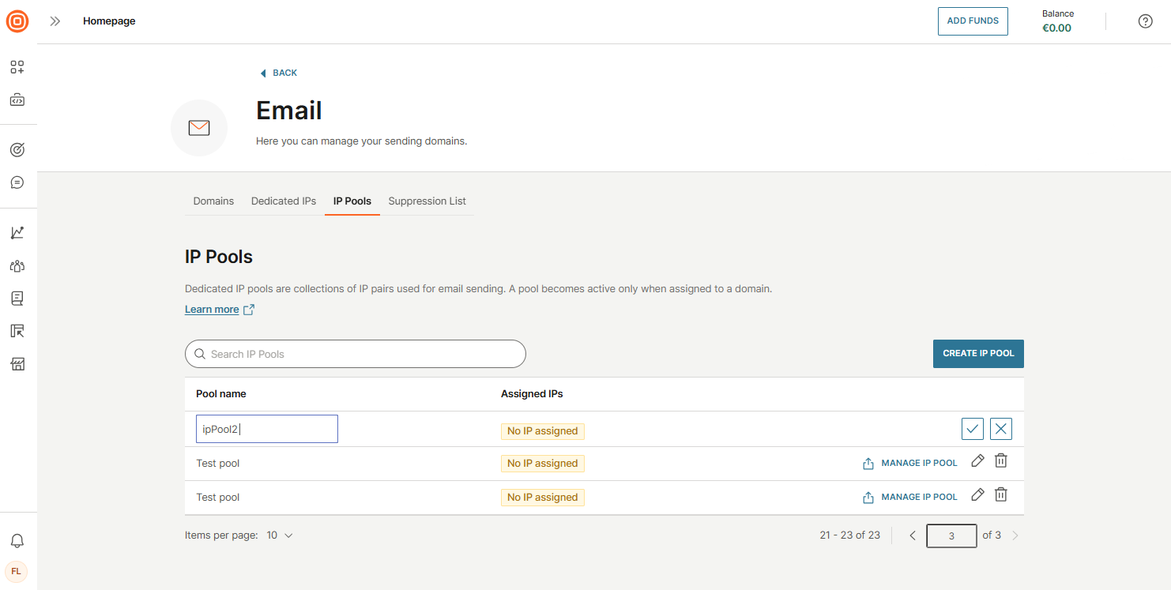Image resolution: width=1171 pixels, height=590 pixels.
Task: Cancel pool name edit with X button
Action: coord(1001,429)
